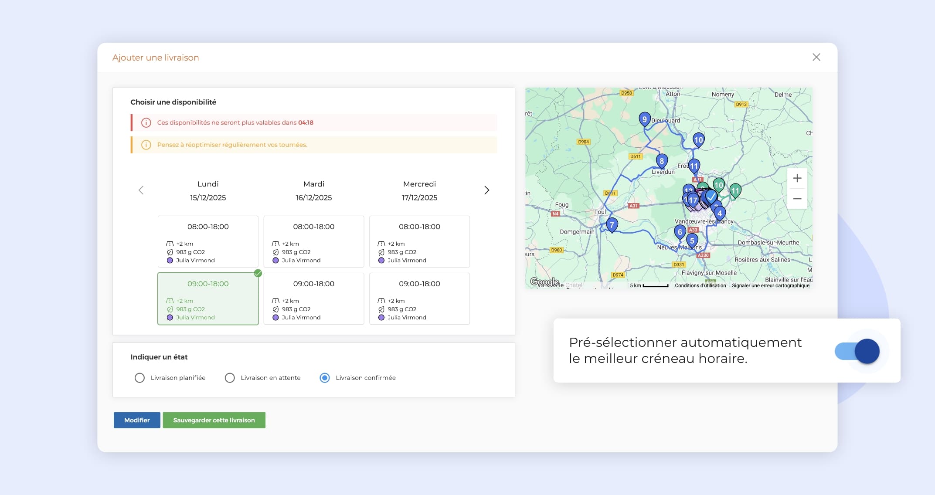
Task: Click map marker number 7
Action: (612, 225)
